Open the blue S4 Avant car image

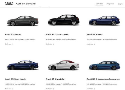(104, 20)
